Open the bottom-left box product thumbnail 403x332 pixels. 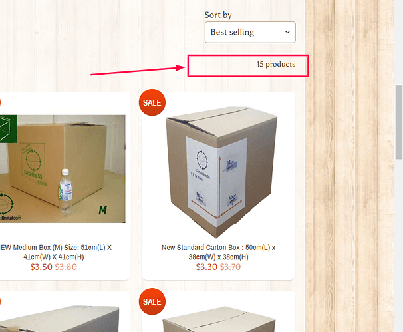pyautogui.click(x=59, y=319)
